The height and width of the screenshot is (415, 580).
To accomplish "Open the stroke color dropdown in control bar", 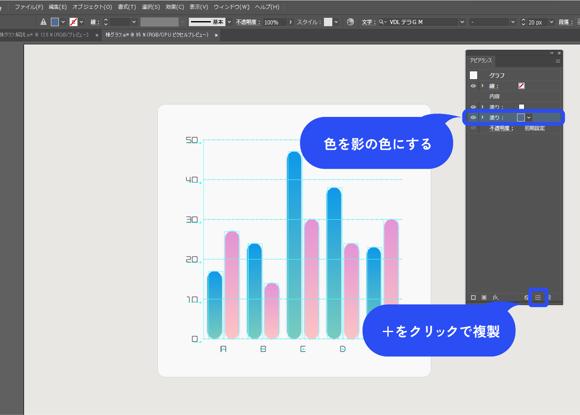I will pos(82,22).
